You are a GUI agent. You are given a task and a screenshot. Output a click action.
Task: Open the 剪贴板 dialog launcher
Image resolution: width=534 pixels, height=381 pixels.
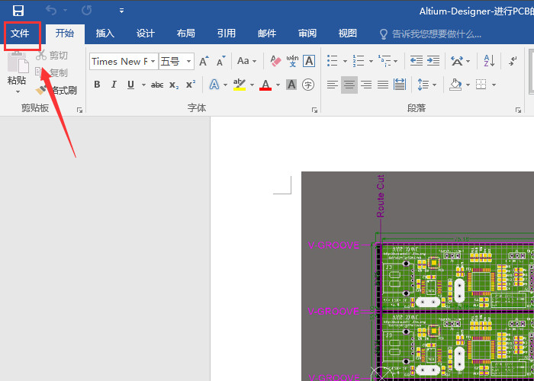pyautogui.click(x=79, y=110)
